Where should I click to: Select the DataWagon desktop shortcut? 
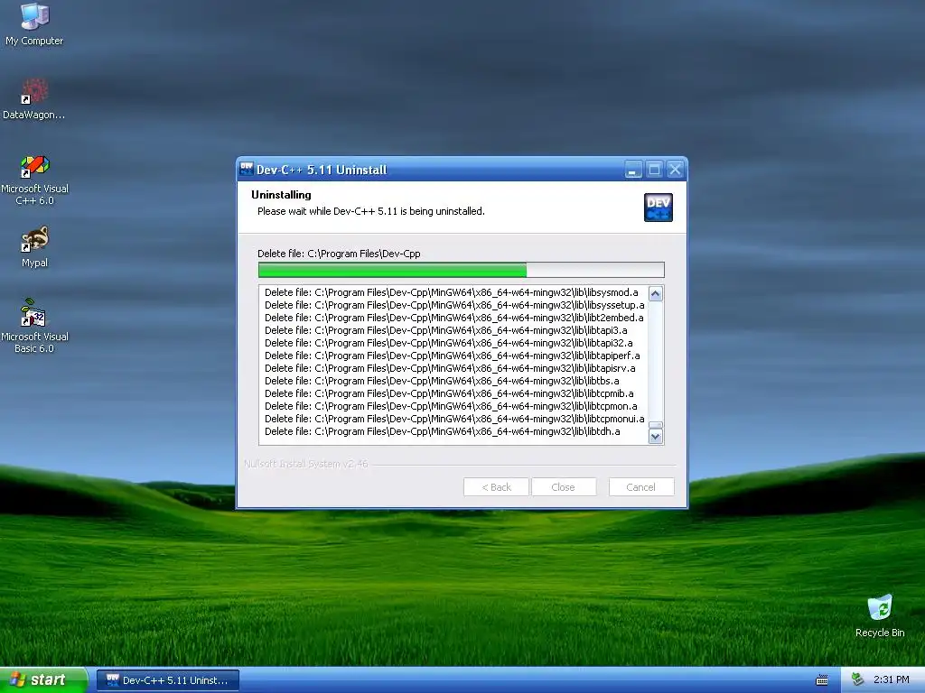click(x=34, y=98)
